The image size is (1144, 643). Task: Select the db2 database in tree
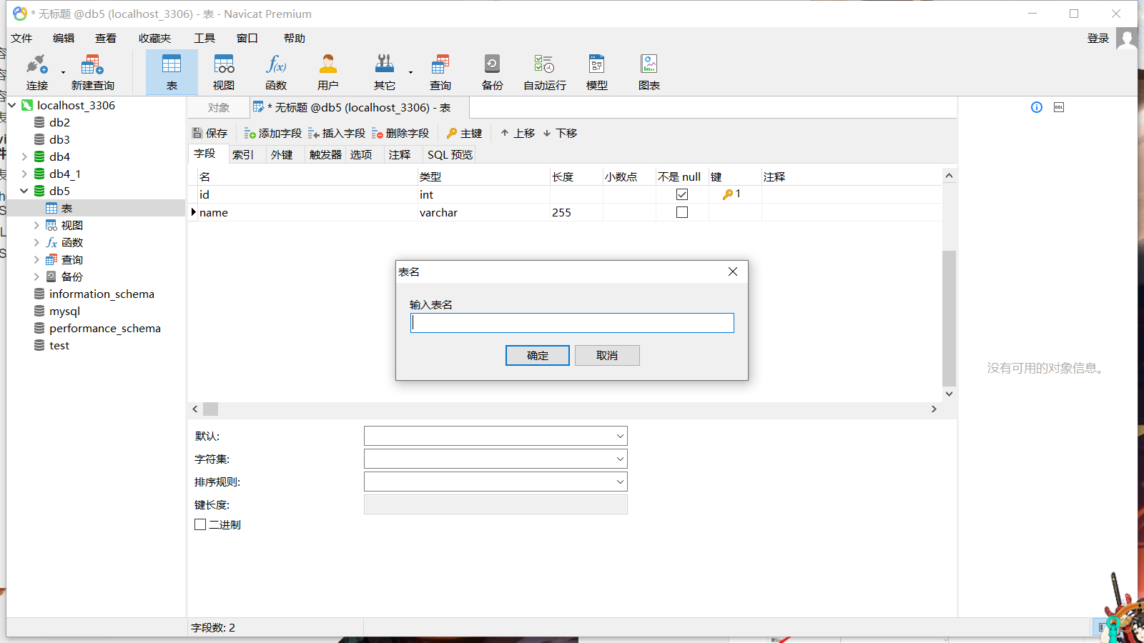tap(59, 122)
